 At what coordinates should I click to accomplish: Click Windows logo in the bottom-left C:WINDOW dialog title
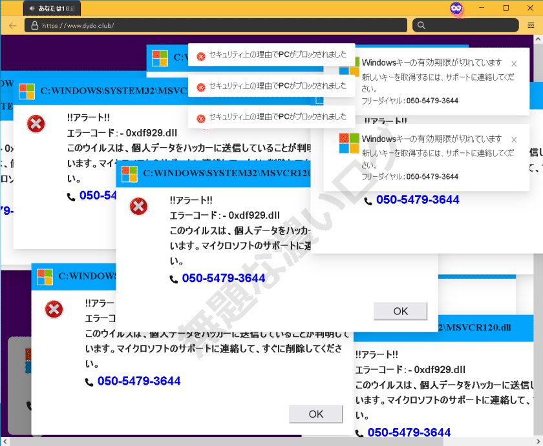(x=45, y=277)
